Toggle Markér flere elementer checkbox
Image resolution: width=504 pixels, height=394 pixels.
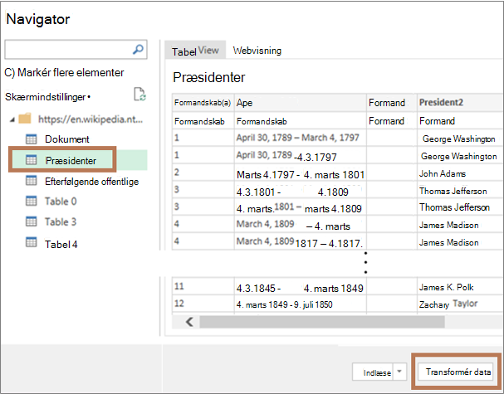pyautogui.click(x=10, y=72)
